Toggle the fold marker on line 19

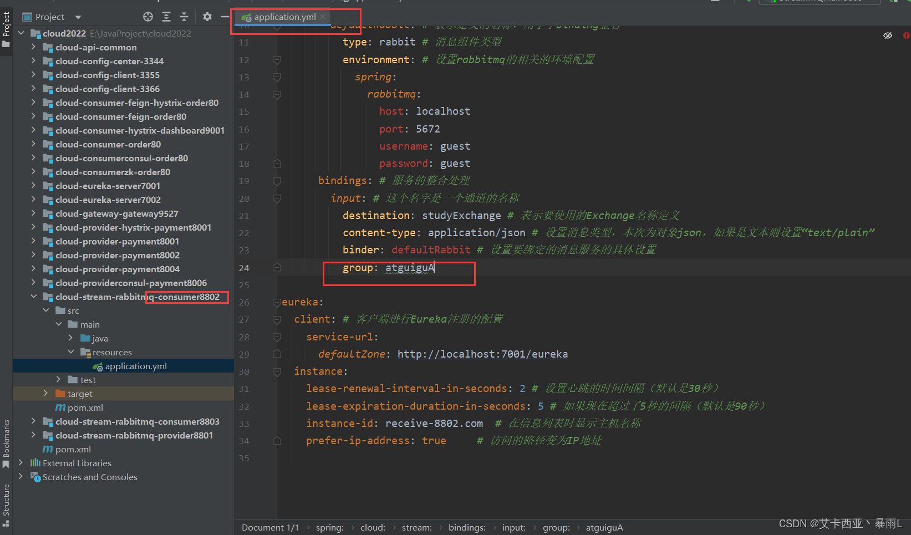[277, 181]
